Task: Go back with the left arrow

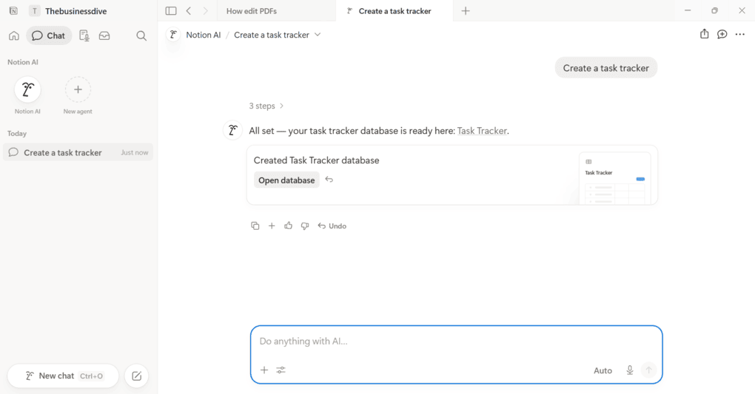Action: pos(189,10)
